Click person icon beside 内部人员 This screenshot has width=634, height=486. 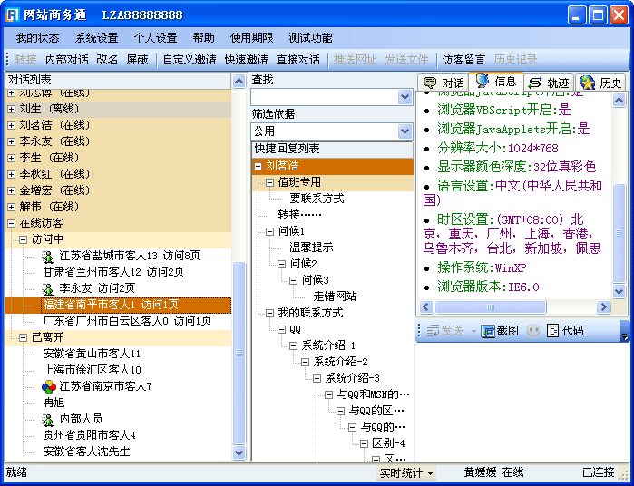coord(48,420)
